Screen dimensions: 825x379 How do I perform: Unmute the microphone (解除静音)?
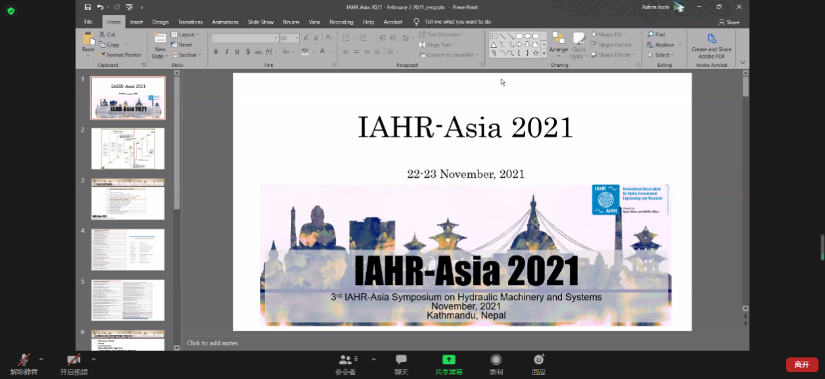24,360
